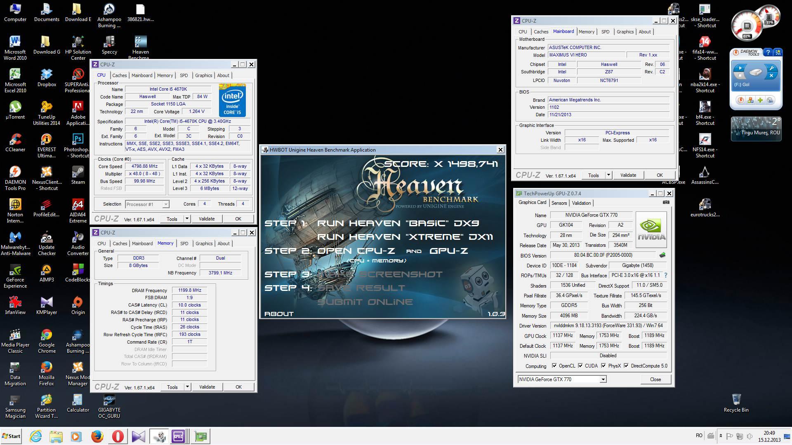Launch µTorrent from the desktop

coord(15,110)
